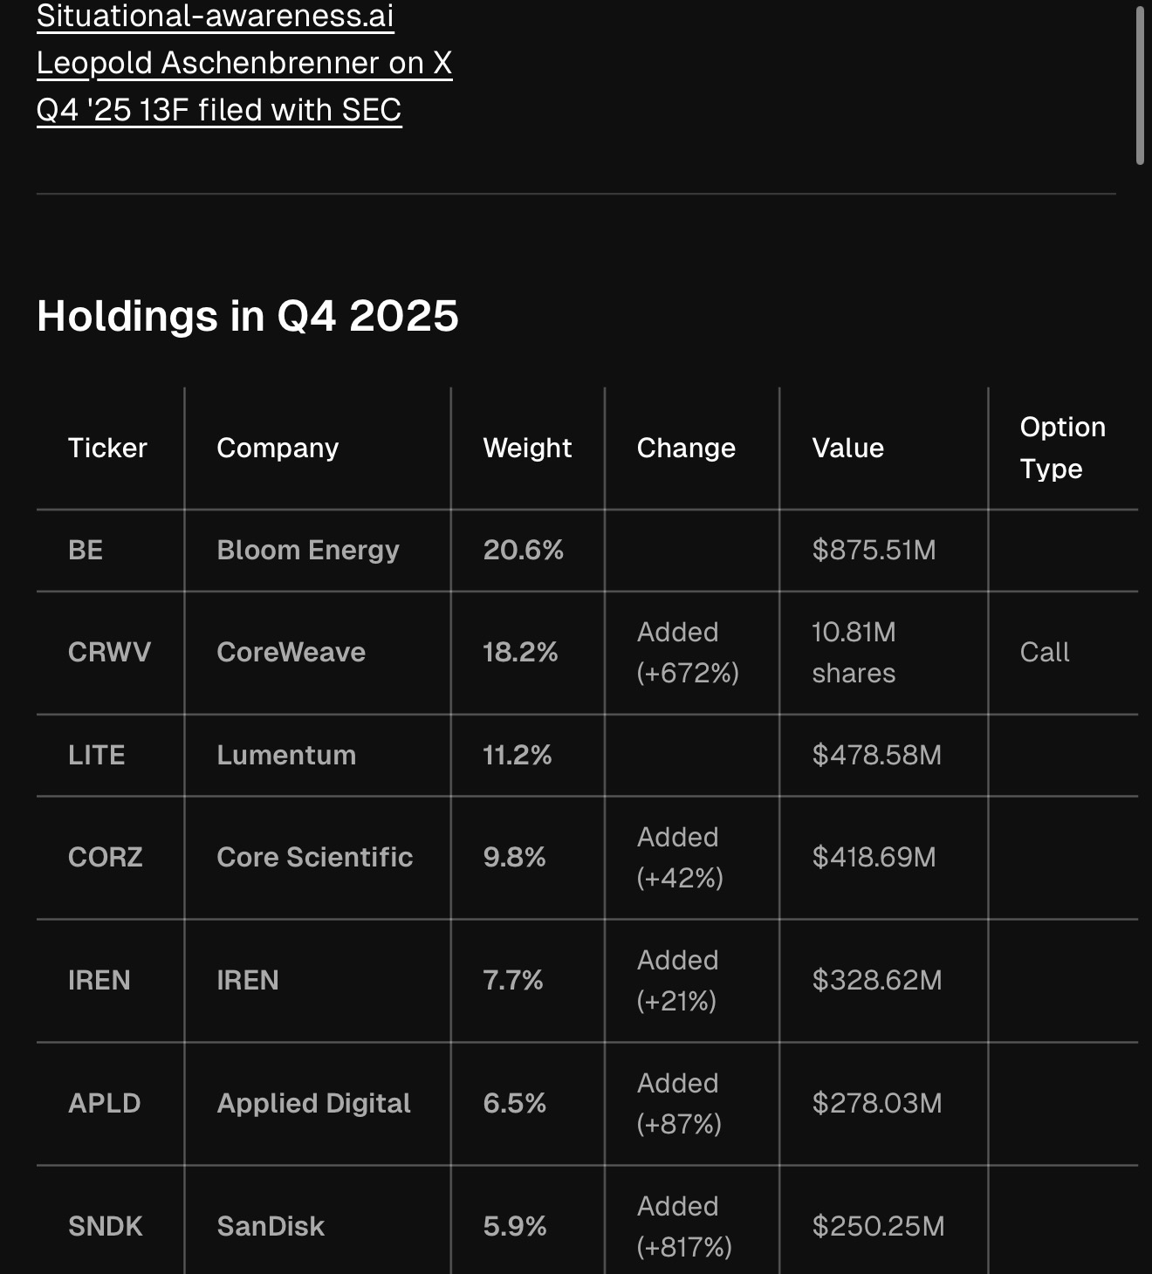Select the APLD ticker cell
Viewport: 1152px width, 1274px height.
click(x=104, y=1103)
